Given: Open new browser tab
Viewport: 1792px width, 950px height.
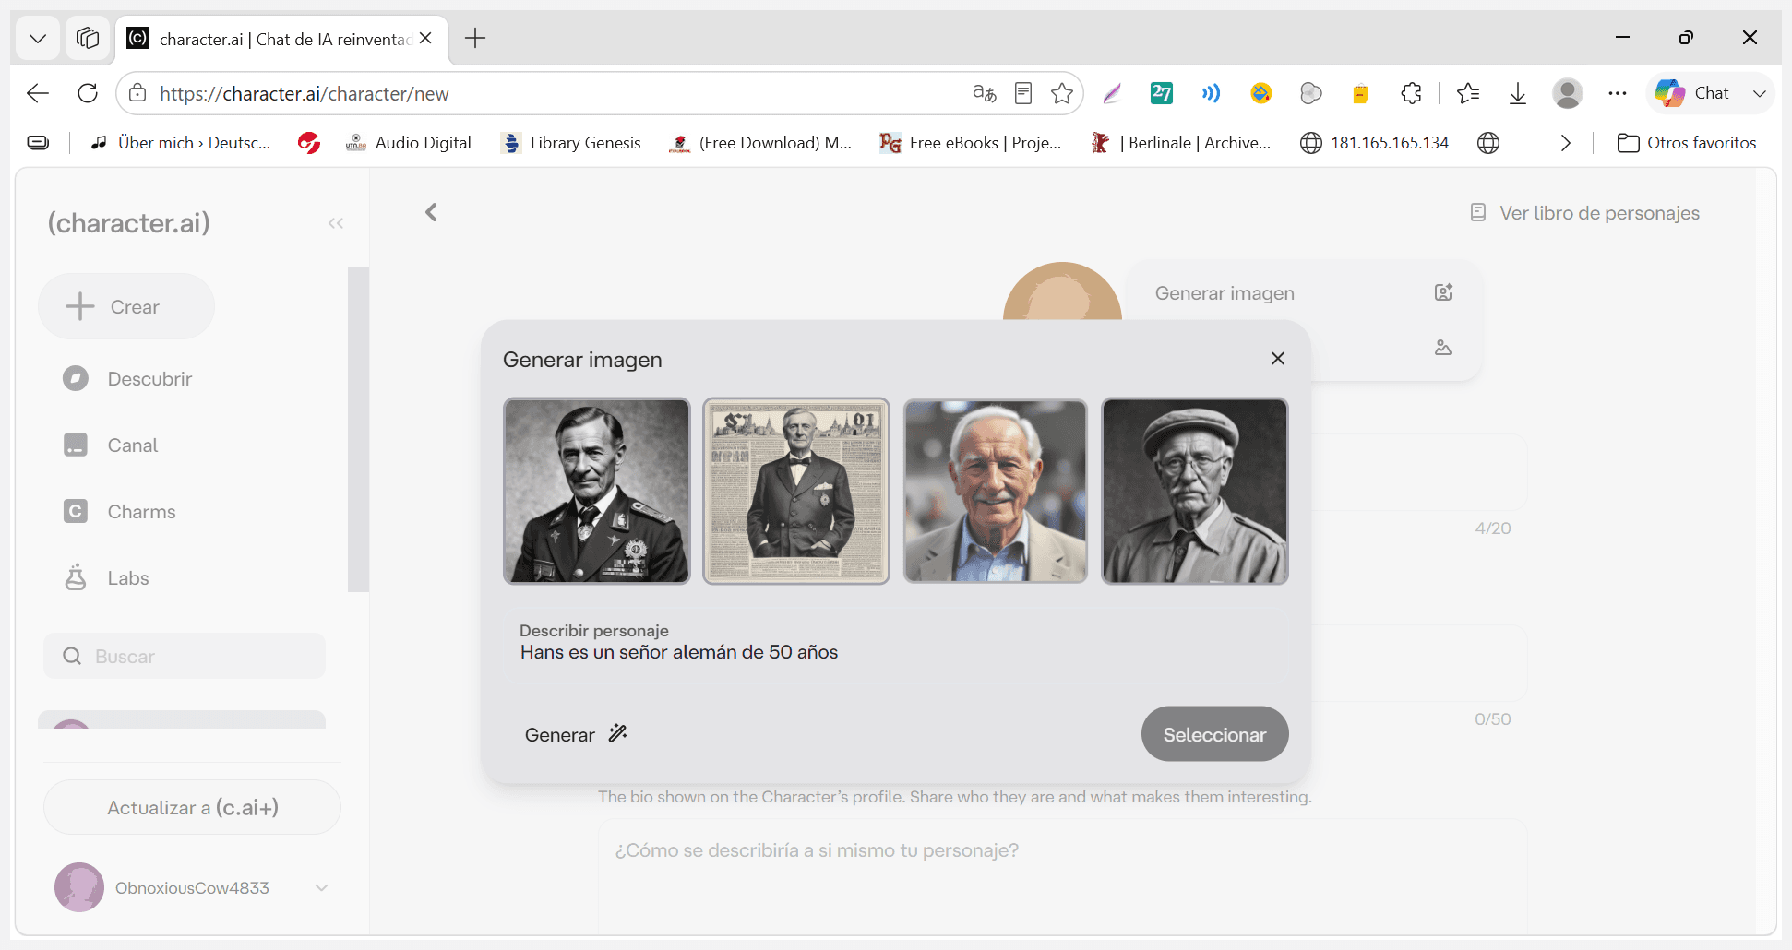Looking at the screenshot, I should click(475, 38).
